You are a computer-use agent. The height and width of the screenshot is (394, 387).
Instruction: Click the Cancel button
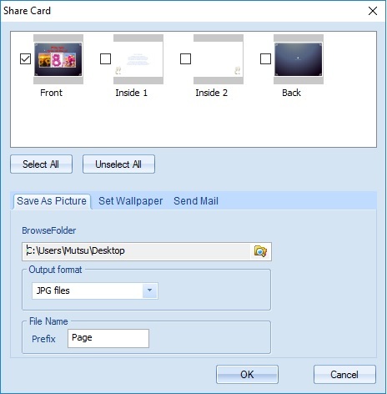pyautogui.click(x=344, y=375)
